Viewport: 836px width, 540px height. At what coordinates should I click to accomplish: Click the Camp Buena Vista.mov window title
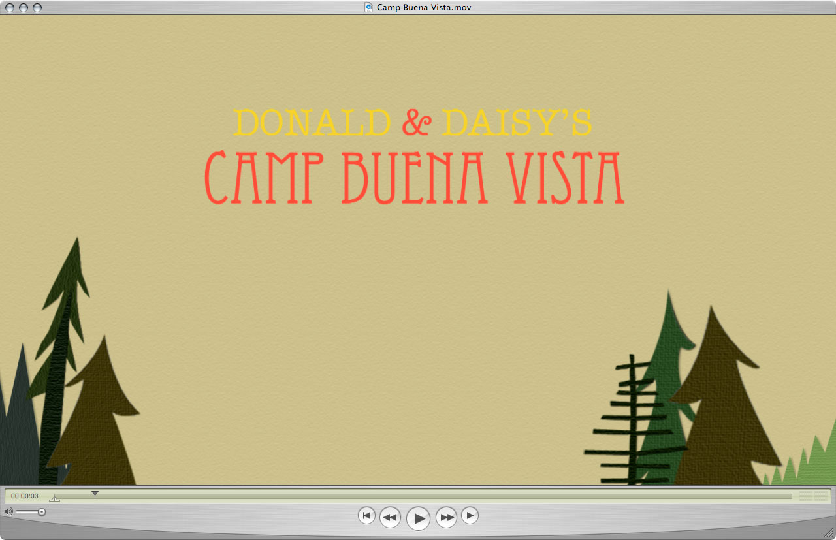(424, 7)
